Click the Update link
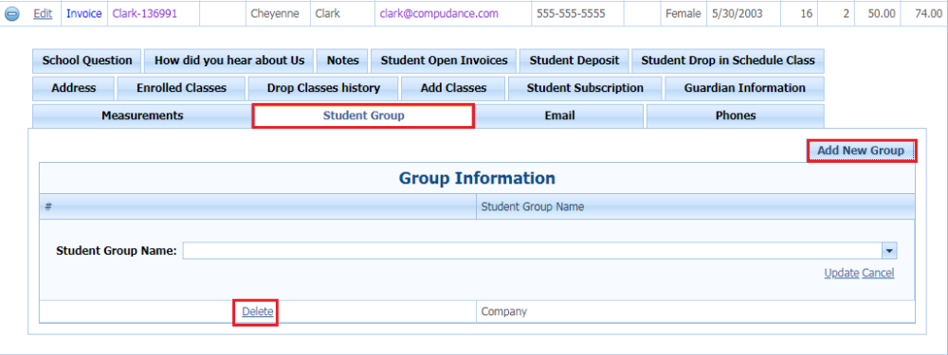 pyautogui.click(x=842, y=273)
